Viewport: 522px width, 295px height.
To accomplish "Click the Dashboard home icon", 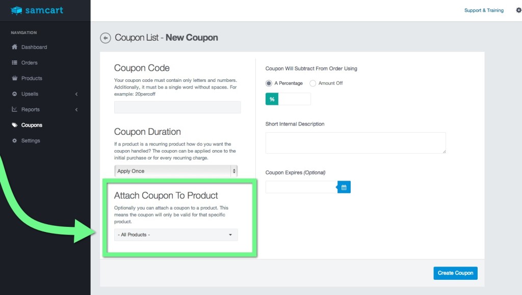I will click(15, 47).
